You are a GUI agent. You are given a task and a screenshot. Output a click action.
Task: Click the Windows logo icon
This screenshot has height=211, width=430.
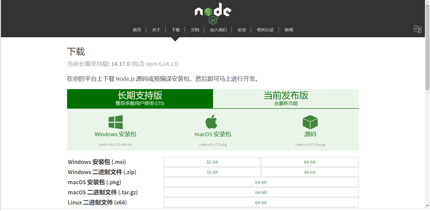coord(116,122)
